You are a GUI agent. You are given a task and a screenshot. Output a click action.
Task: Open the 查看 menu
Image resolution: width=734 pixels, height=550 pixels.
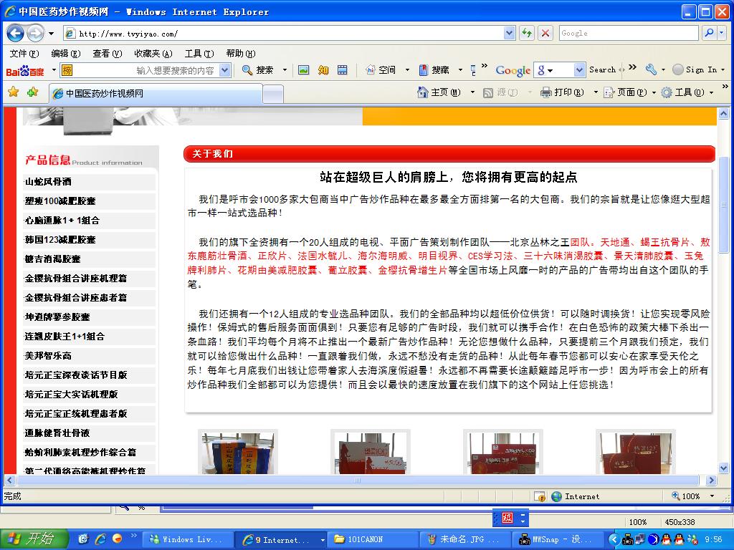click(106, 53)
